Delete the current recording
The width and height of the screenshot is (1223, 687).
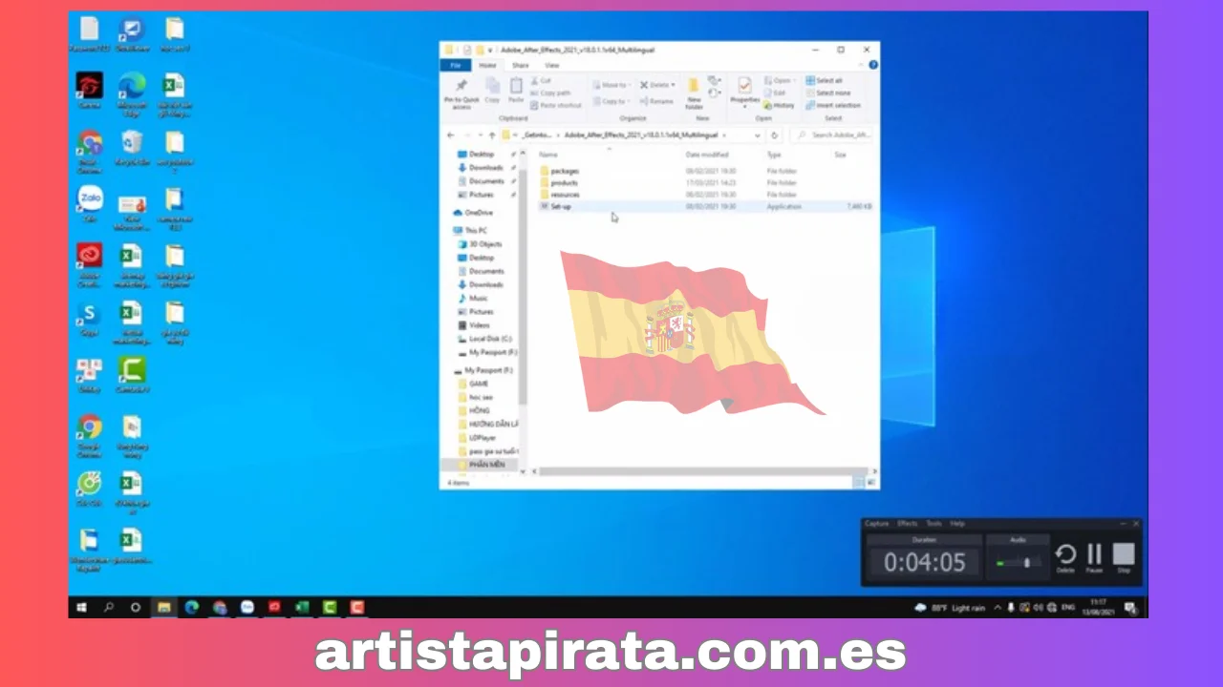pyautogui.click(x=1064, y=554)
